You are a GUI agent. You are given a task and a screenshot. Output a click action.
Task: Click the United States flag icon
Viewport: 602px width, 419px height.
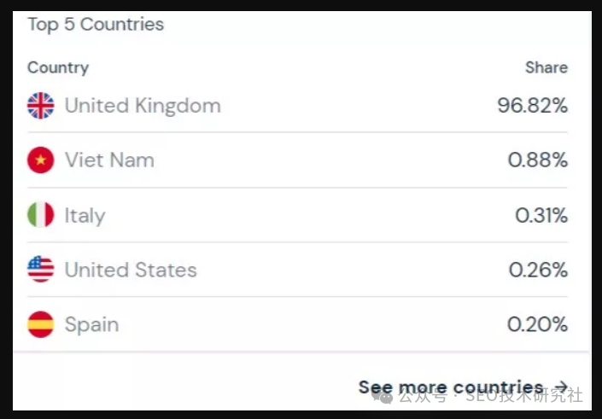(40, 270)
